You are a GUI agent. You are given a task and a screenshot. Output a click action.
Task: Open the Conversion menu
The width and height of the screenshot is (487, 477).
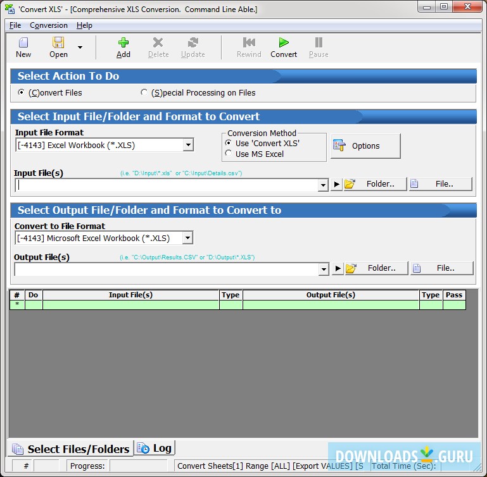[x=49, y=25]
